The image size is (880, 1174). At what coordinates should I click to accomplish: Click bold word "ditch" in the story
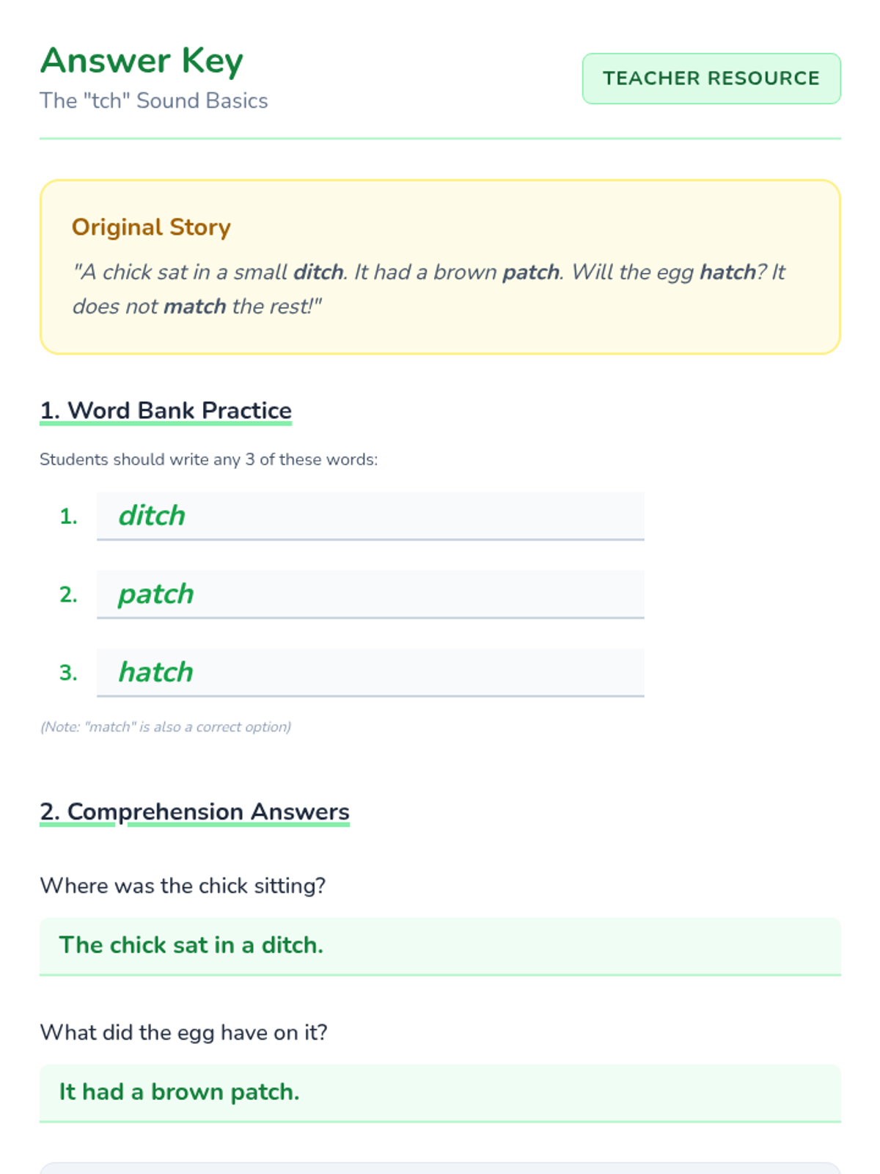tap(318, 272)
